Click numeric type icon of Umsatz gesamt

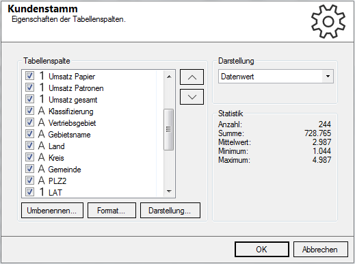point(42,99)
